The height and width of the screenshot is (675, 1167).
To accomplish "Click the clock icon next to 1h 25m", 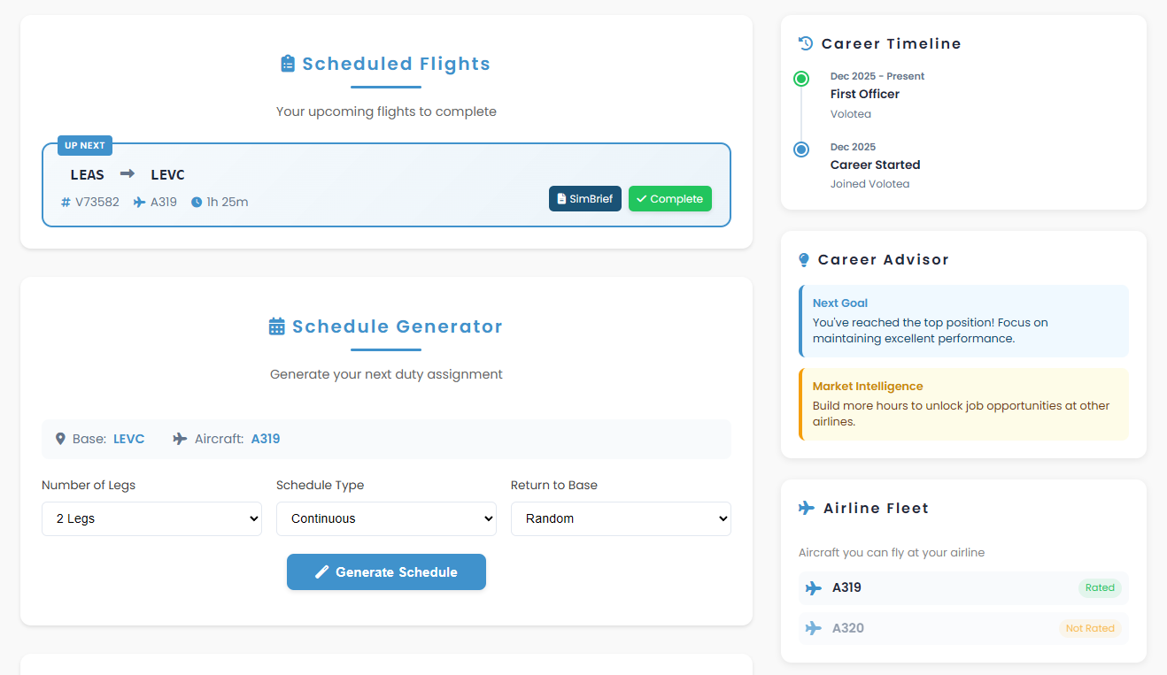I will [x=197, y=203].
